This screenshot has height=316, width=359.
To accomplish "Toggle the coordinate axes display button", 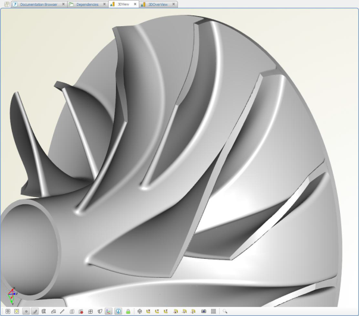I will coord(108,311).
